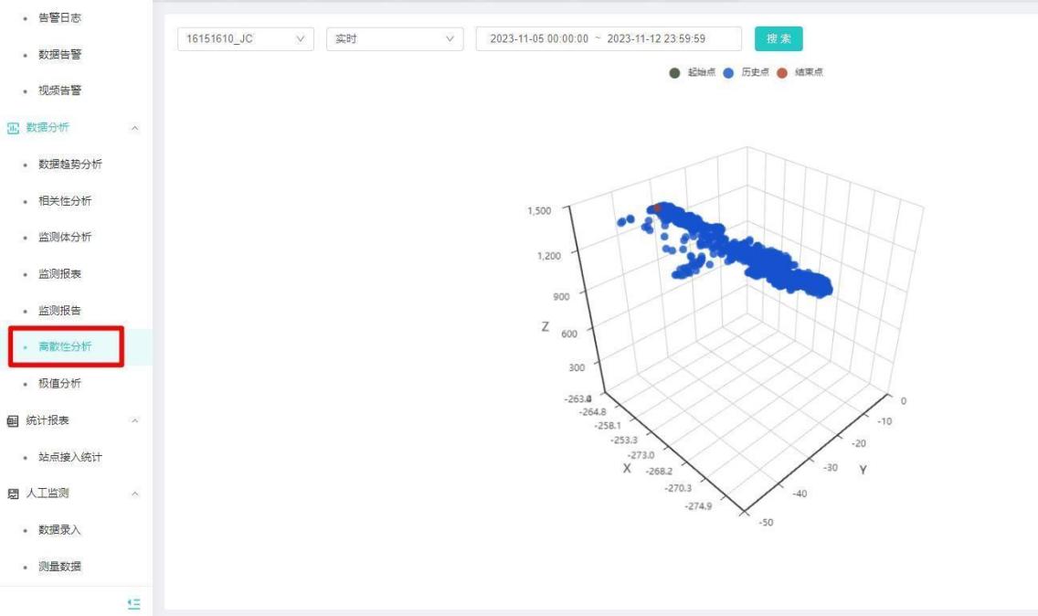Click the red end point in the scatter plot

click(x=657, y=208)
